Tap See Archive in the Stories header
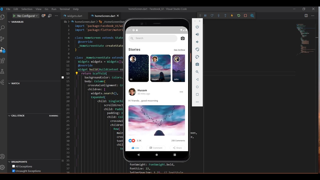This screenshot has width=320, height=180. (x=179, y=50)
